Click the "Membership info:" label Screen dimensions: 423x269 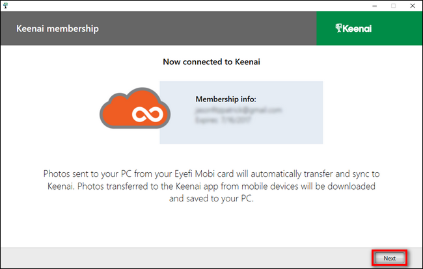tap(225, 99)
